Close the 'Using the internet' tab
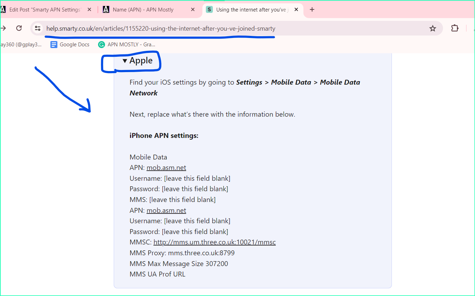 point(296,9)
